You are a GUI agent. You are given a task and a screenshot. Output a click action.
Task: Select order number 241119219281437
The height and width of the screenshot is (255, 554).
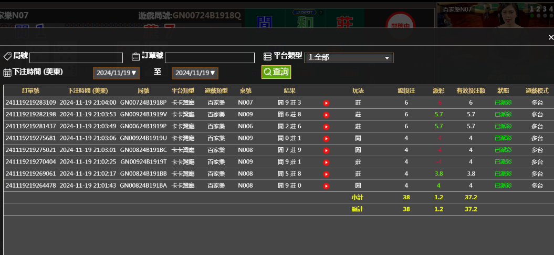tap(31, 126)
